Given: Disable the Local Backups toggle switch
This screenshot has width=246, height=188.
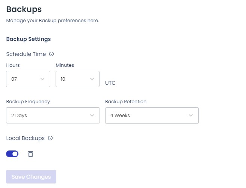Looking at the screenshot, I should tap(12, 154).
